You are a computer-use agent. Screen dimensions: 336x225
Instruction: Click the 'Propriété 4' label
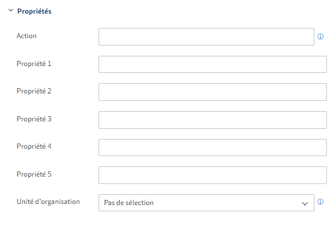point(34,146)
